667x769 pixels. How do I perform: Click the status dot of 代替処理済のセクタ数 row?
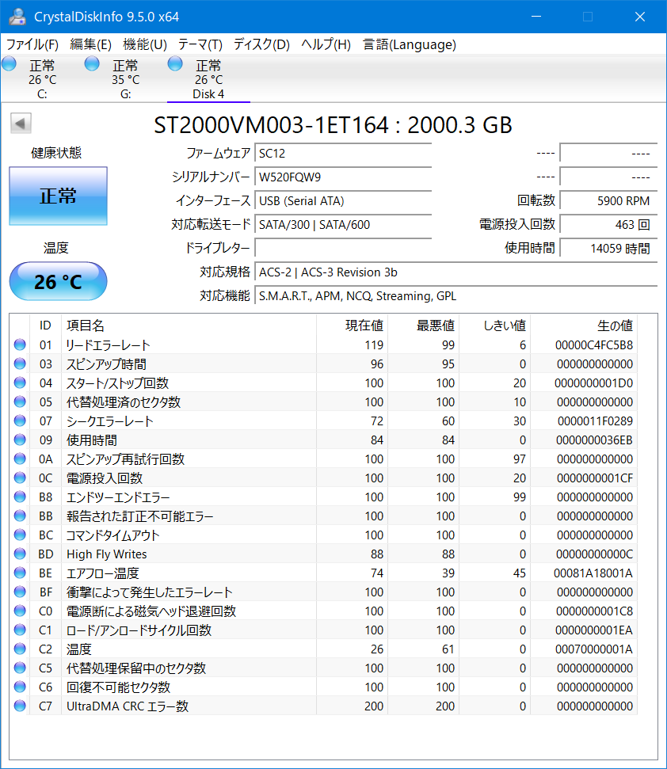(x=20, y=402)
